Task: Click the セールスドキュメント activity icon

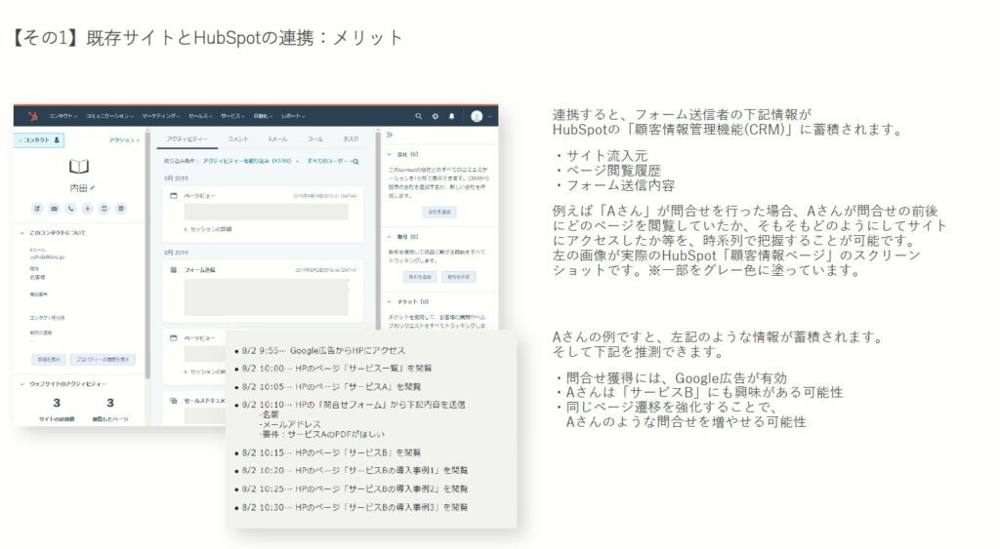Action: click(174, 401)
